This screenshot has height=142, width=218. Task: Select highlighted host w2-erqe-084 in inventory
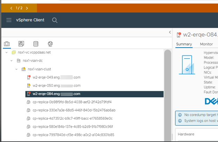(x=94, y=94)
